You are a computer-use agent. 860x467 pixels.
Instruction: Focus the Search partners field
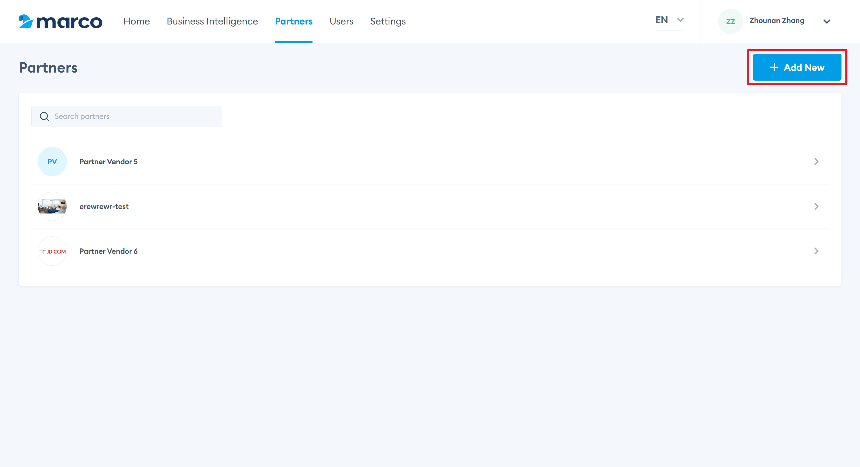133,116
